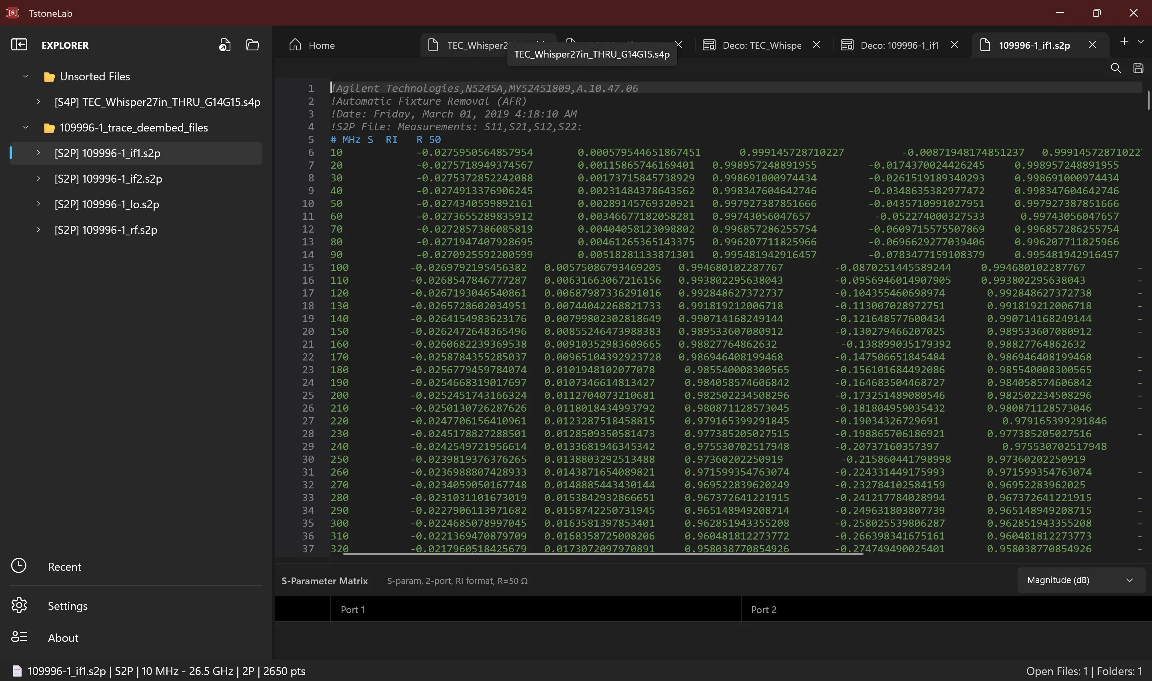Click the file icon in status bar

17,671
